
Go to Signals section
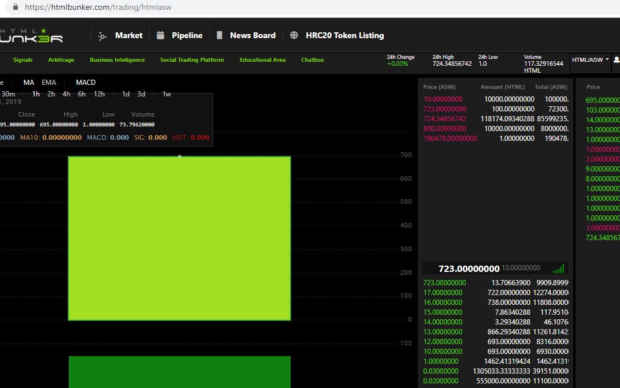point(23,59)
